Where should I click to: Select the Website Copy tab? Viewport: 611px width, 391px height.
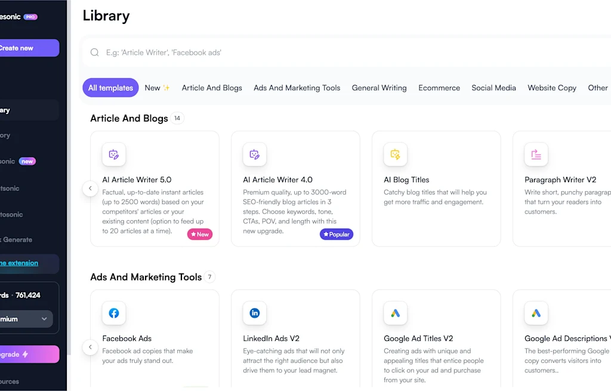click(552, 88)
